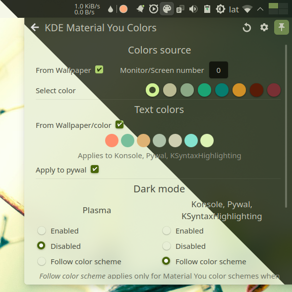Click the 'Dark mode' heading
This screenshot has height=292, width=292.
coord(159,189)
